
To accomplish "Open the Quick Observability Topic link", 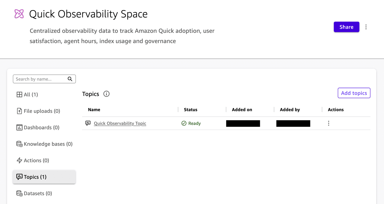I will pyautogui.click(x=120, y=123).
